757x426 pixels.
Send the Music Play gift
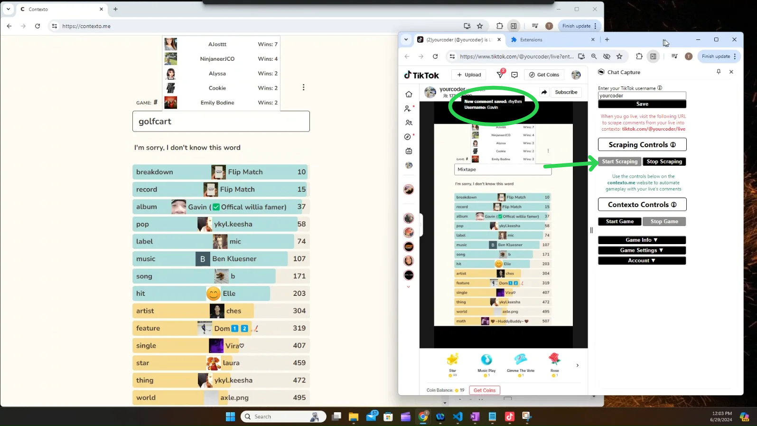486,365
